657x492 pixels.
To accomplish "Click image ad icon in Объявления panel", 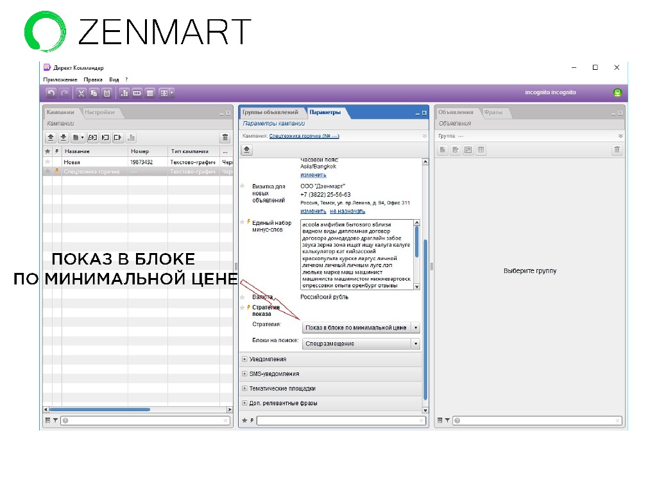I will pos(468,150).
